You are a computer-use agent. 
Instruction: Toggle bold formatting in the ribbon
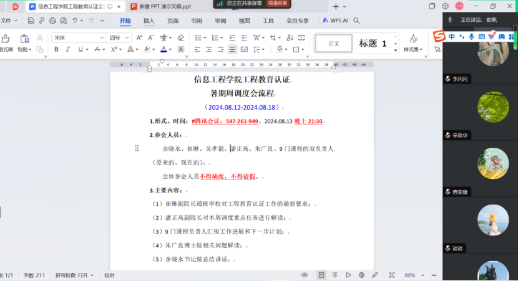click(56, 49)
